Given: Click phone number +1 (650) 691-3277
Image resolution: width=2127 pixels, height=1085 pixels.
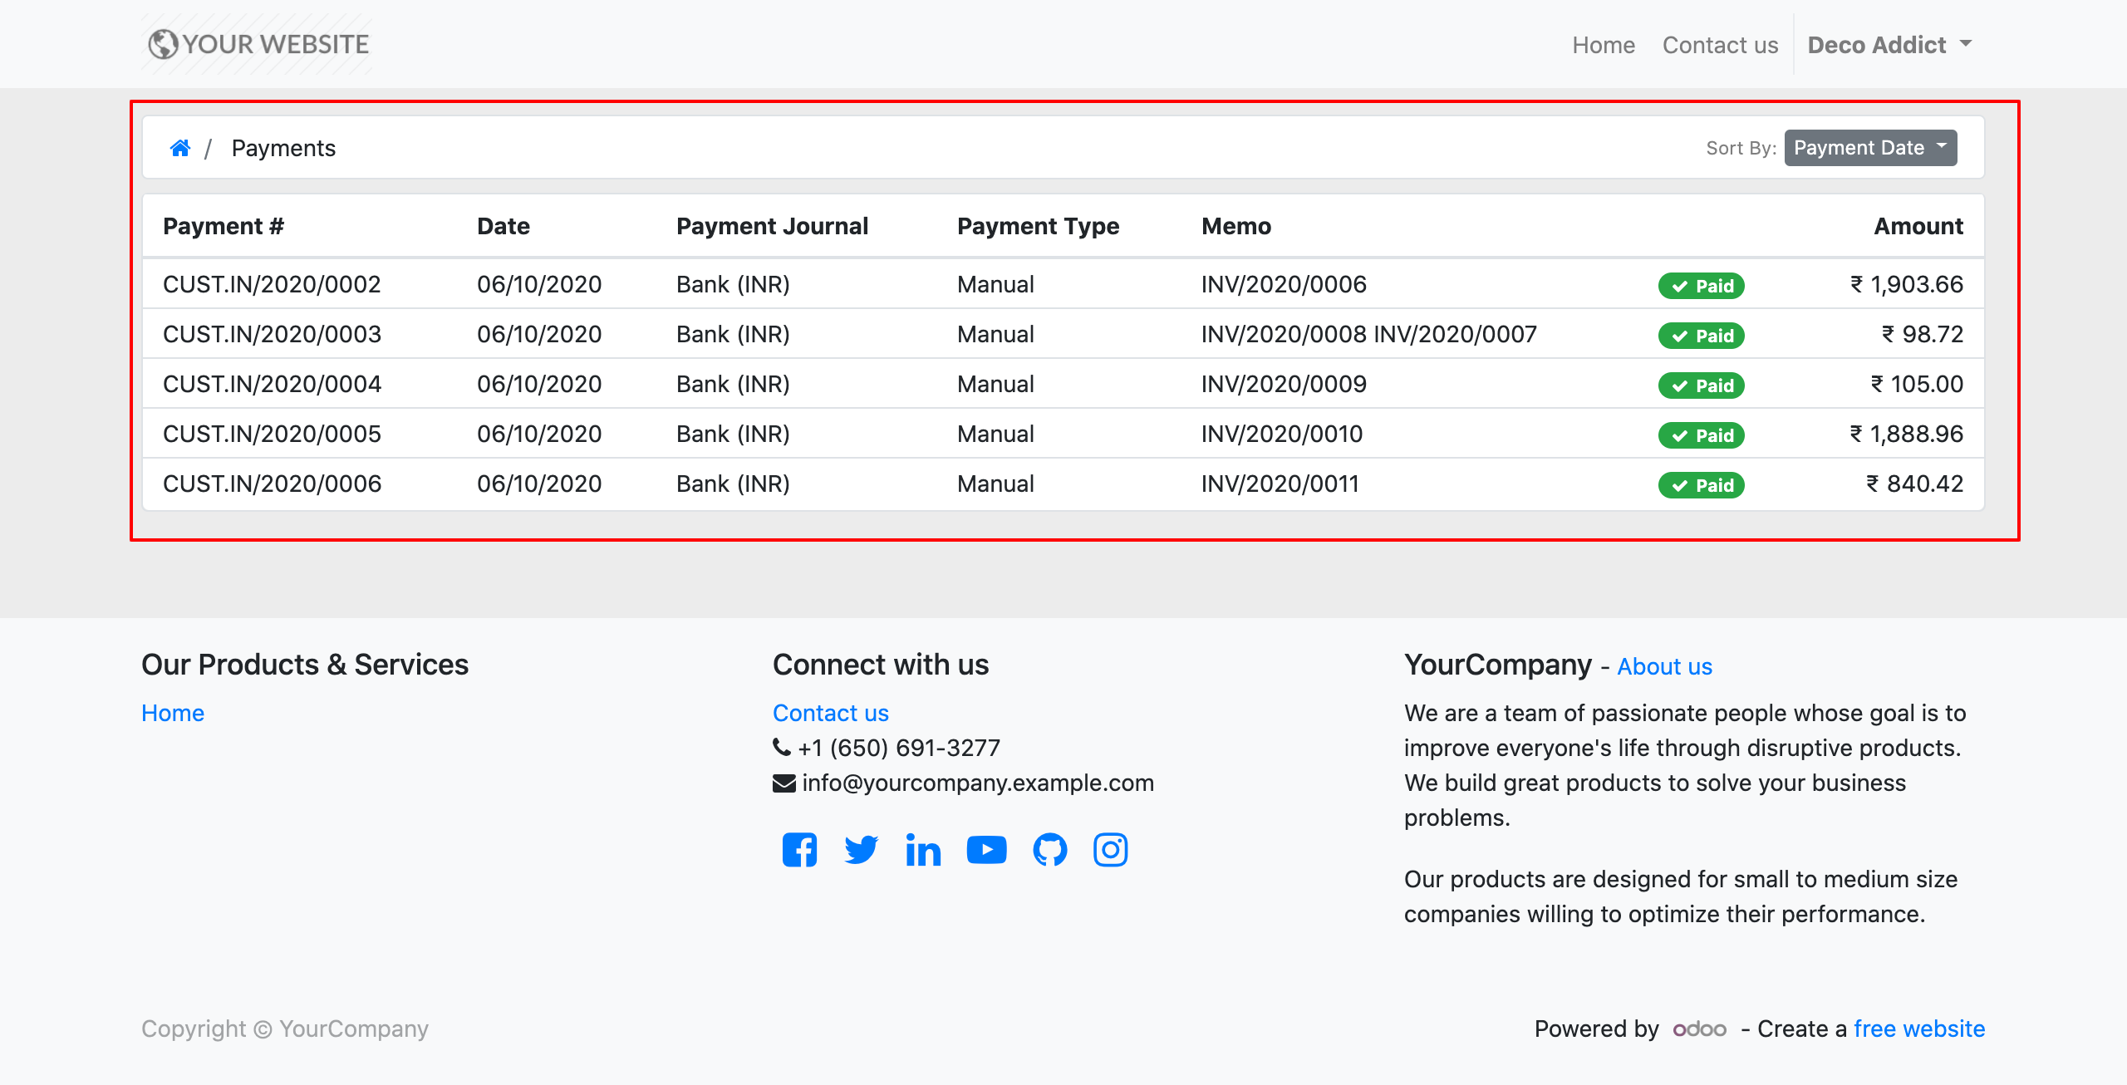Looking at the screenshot, I should pyautogui.click(x=899, y=748).
